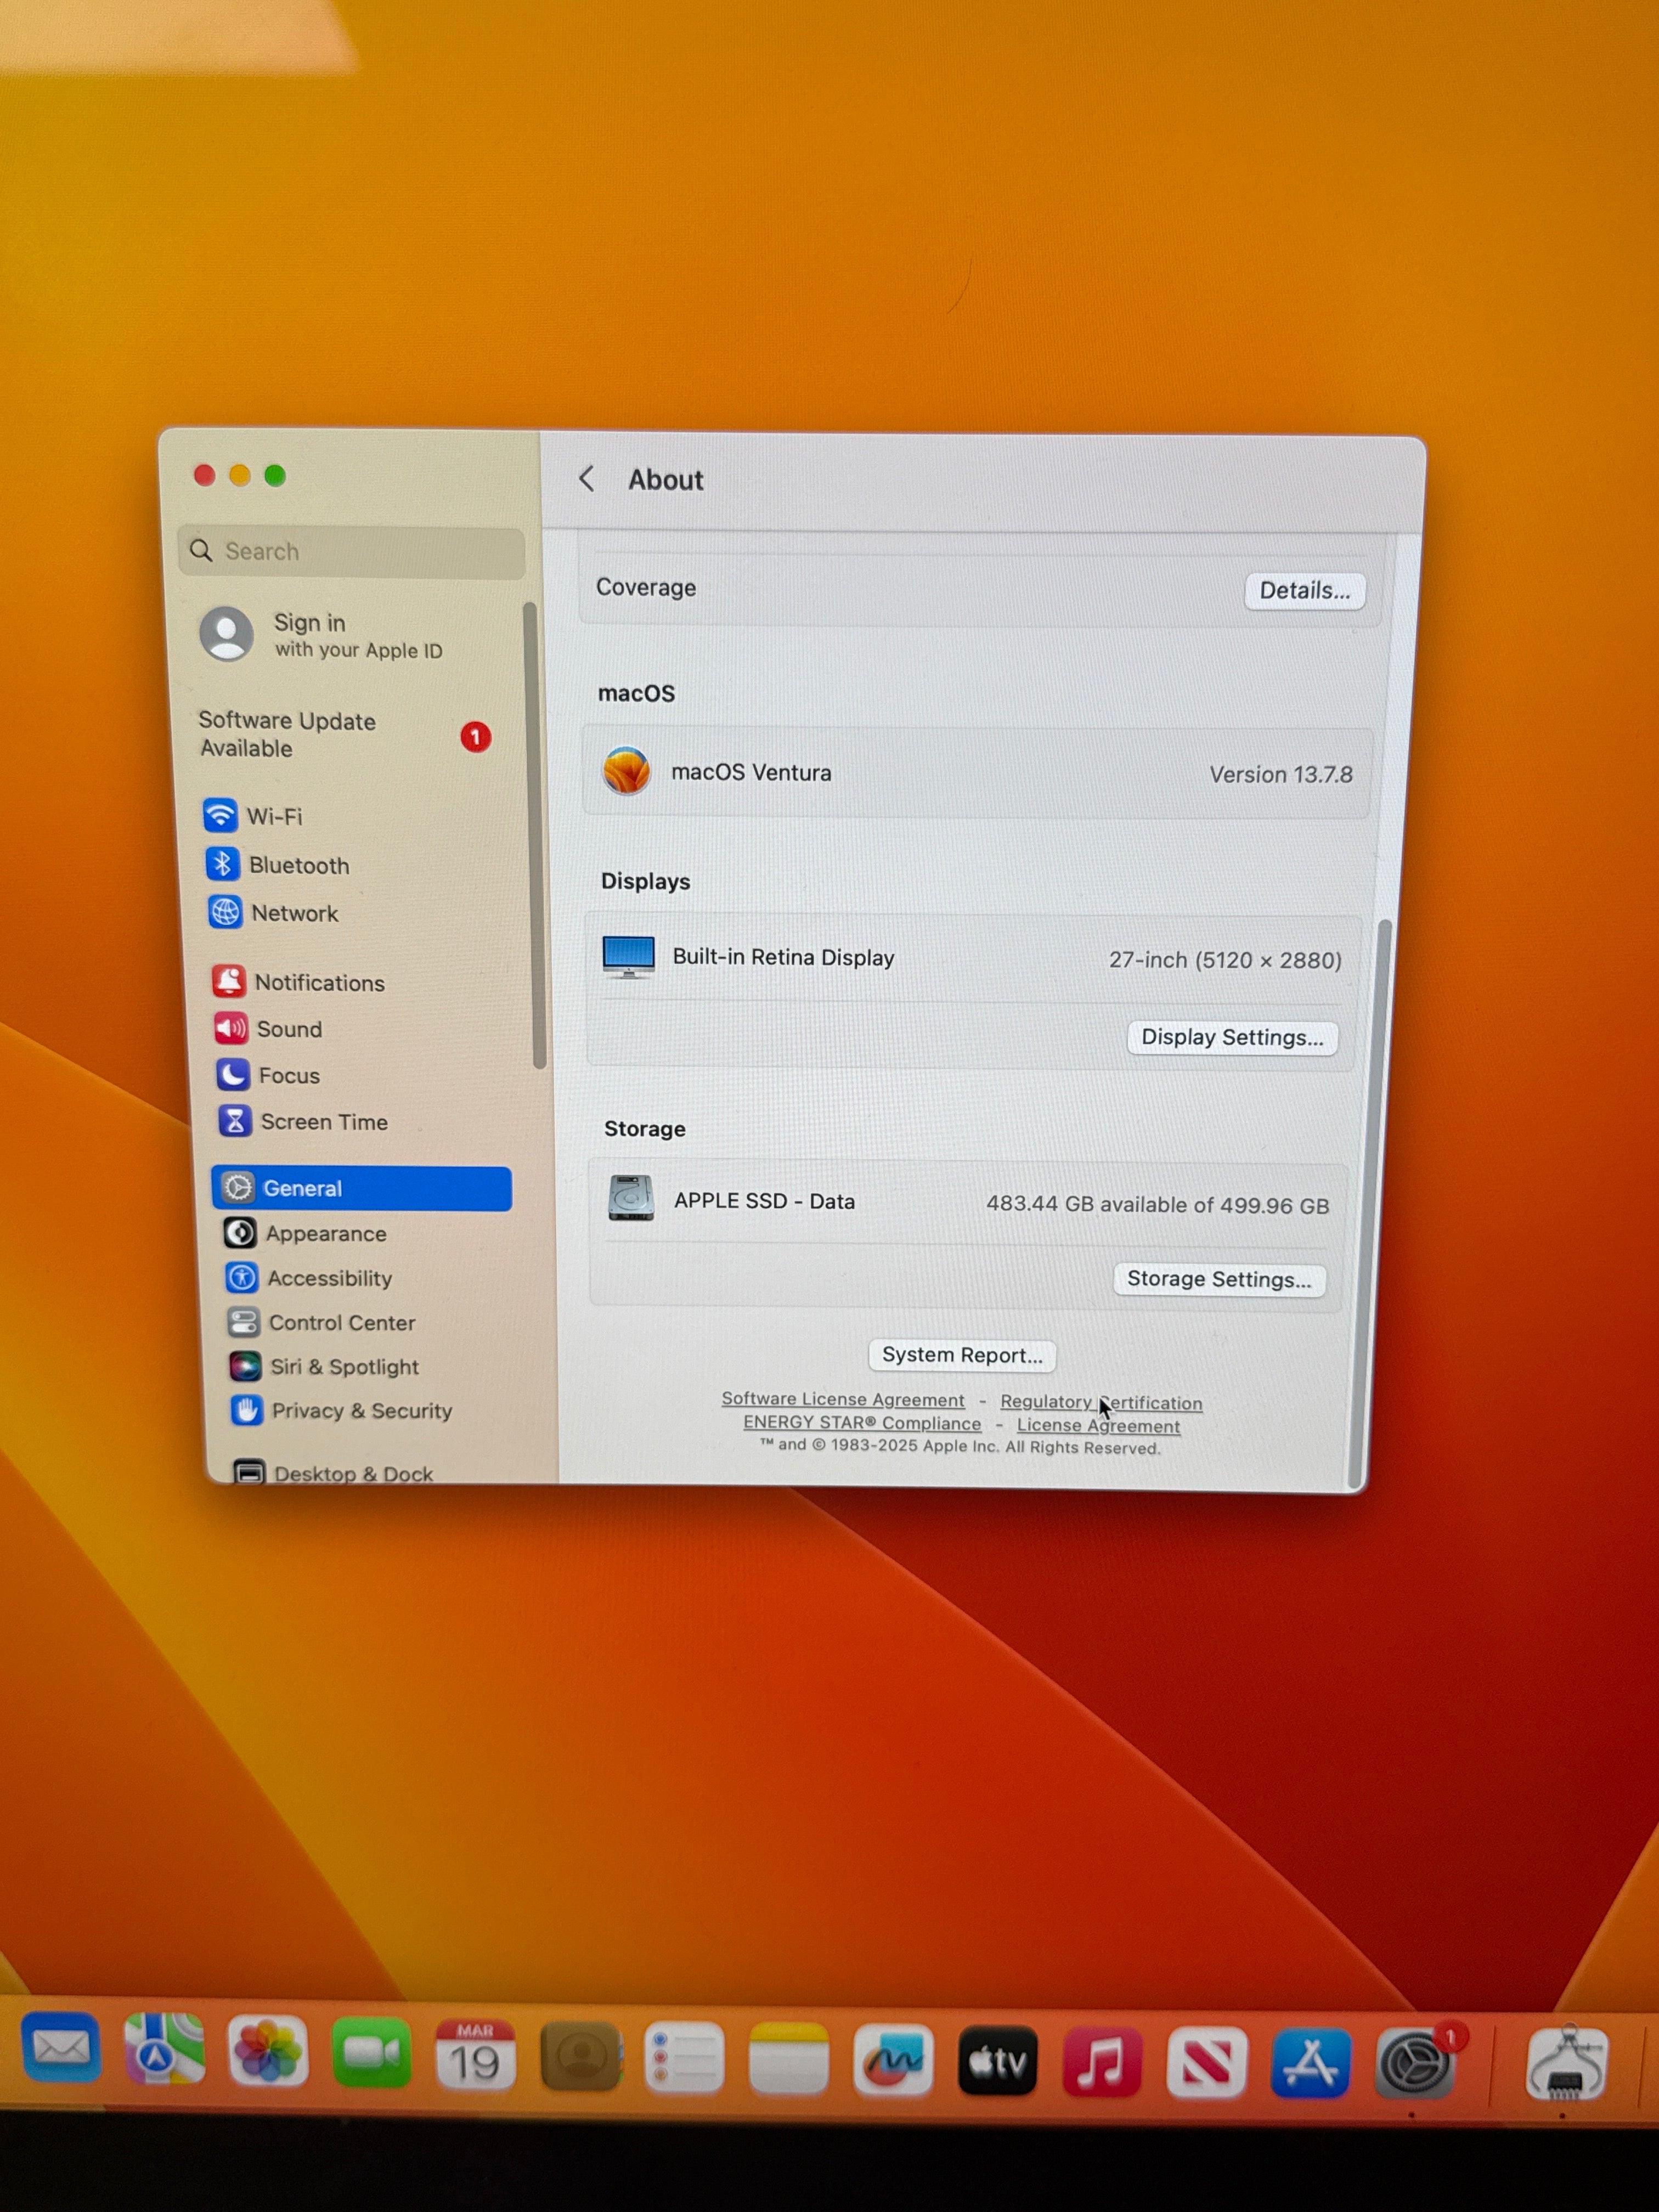The width and height of the screenshot is (1659, 2212).
Task: Select the Sound speaker icon
Action: click(230, 1028)
